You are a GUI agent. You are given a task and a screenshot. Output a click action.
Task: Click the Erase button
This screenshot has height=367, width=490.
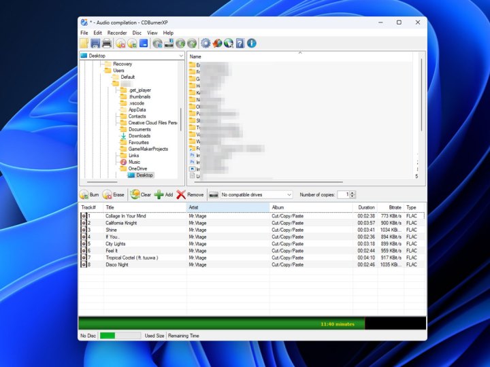click(x=114, y=195)
